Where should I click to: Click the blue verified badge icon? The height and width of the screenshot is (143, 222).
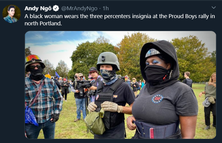[x=56, y=8]
